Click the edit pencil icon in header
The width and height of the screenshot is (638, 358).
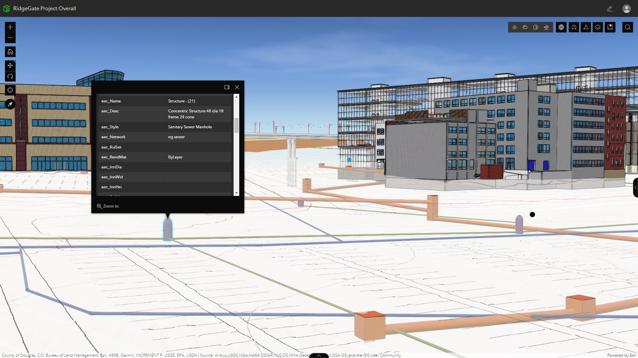(x=609, y=9)
